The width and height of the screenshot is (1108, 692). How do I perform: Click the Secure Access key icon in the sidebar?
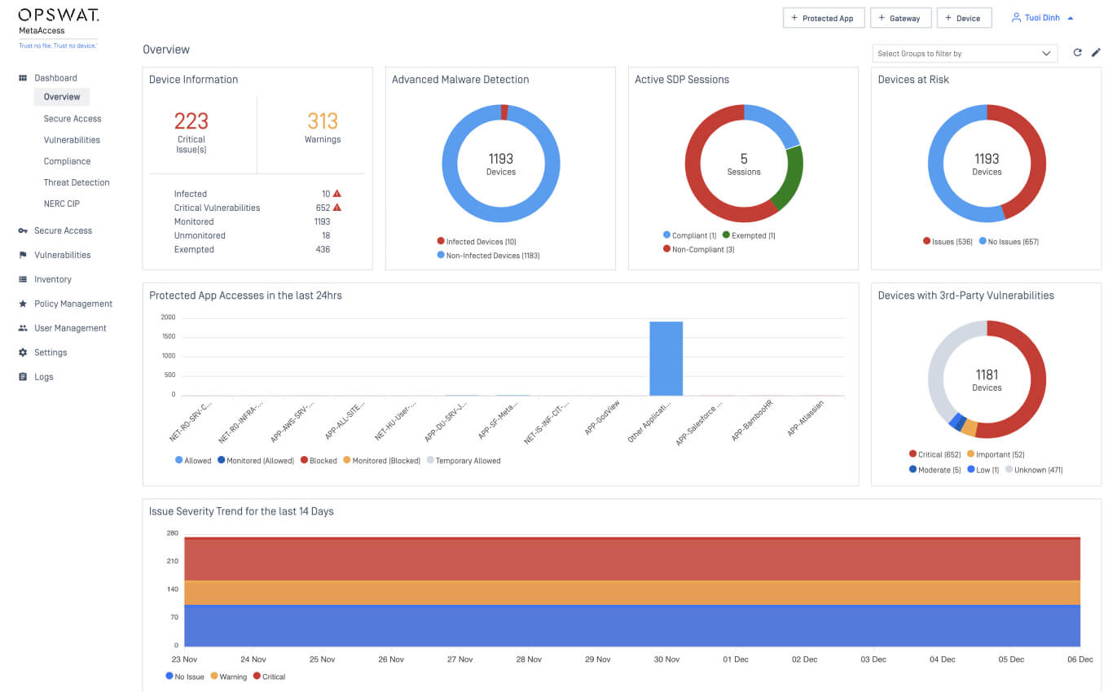pos(23,231)
